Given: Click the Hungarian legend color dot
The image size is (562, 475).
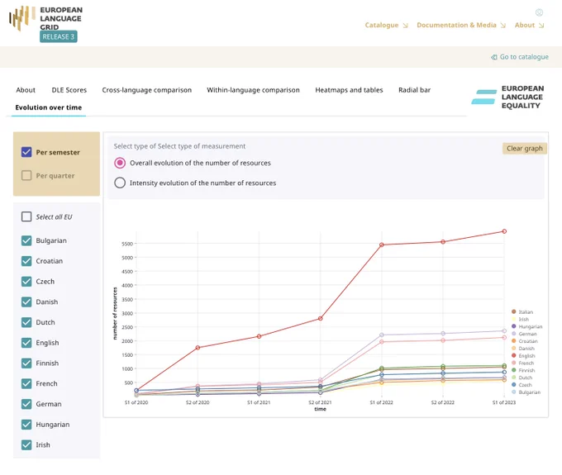Looking at the screenshot, I should [x=513, y=326].
